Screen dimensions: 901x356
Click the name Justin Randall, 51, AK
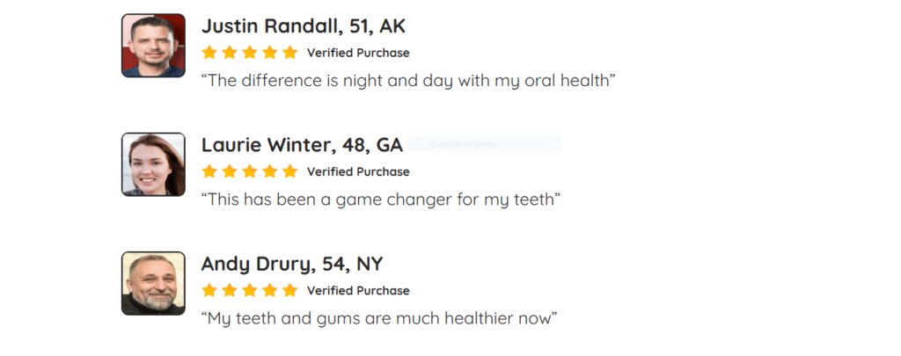304,26
